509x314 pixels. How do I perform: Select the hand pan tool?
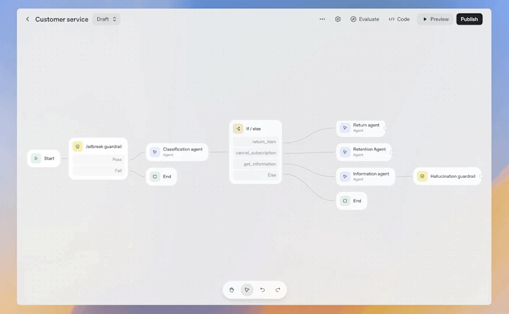pos(232,289)
